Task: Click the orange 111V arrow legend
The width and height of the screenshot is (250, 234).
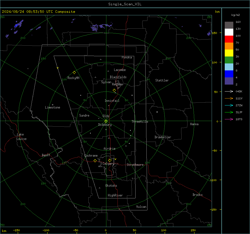Action: pos(229,98)
